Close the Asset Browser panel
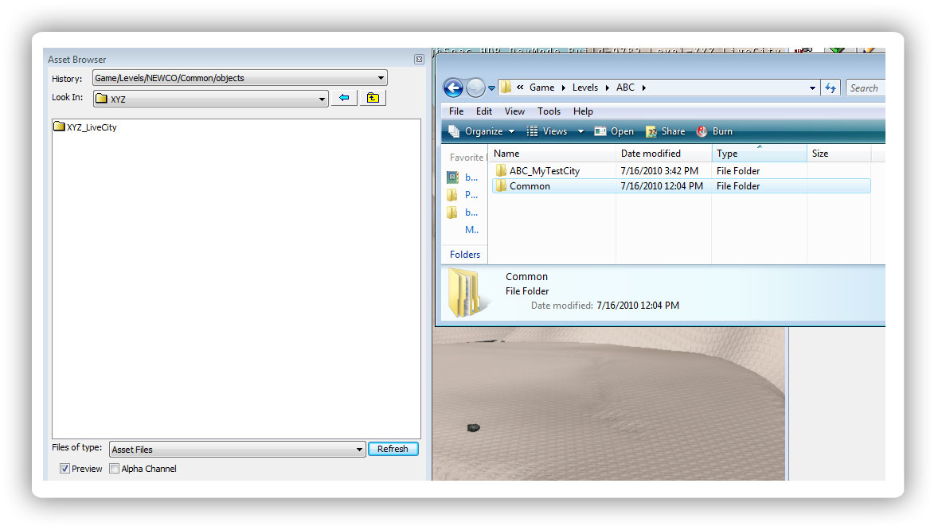Image resolution: width=946 pixels, height=530 pixels. (419, 59)
